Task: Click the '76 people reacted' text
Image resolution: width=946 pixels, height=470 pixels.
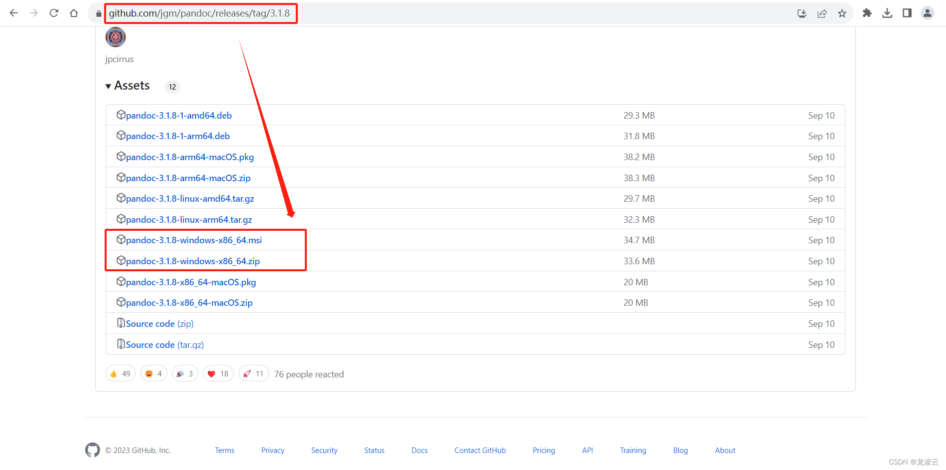Action: [x=309, y=374]
